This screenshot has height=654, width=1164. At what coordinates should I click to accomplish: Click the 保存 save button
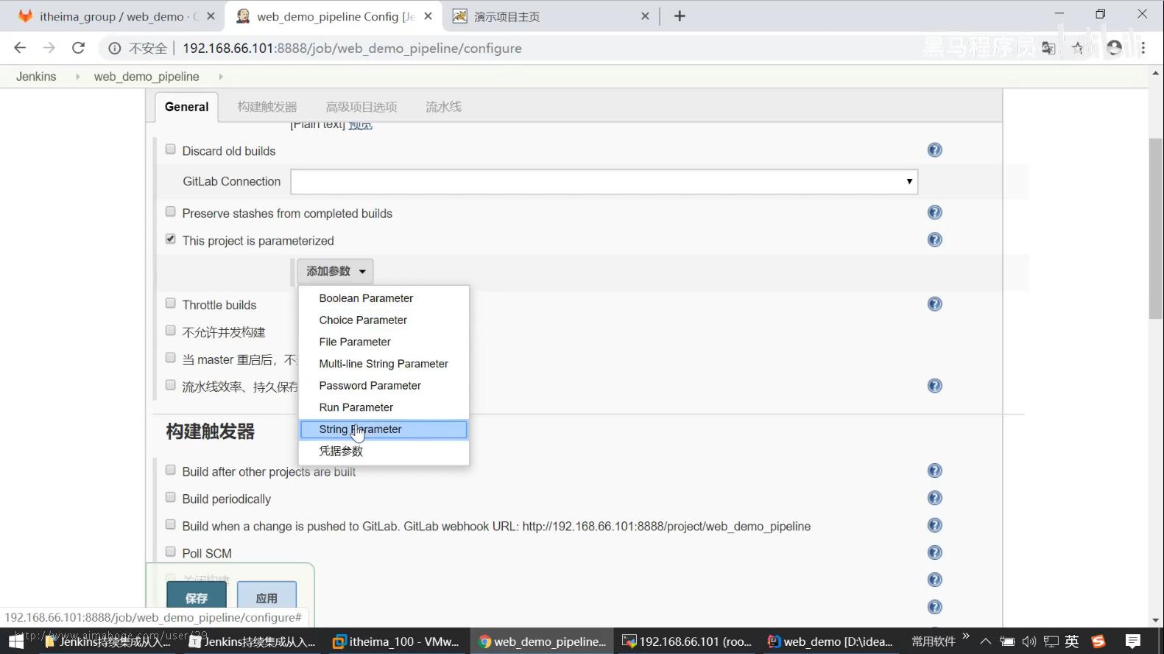pos(197,595)
